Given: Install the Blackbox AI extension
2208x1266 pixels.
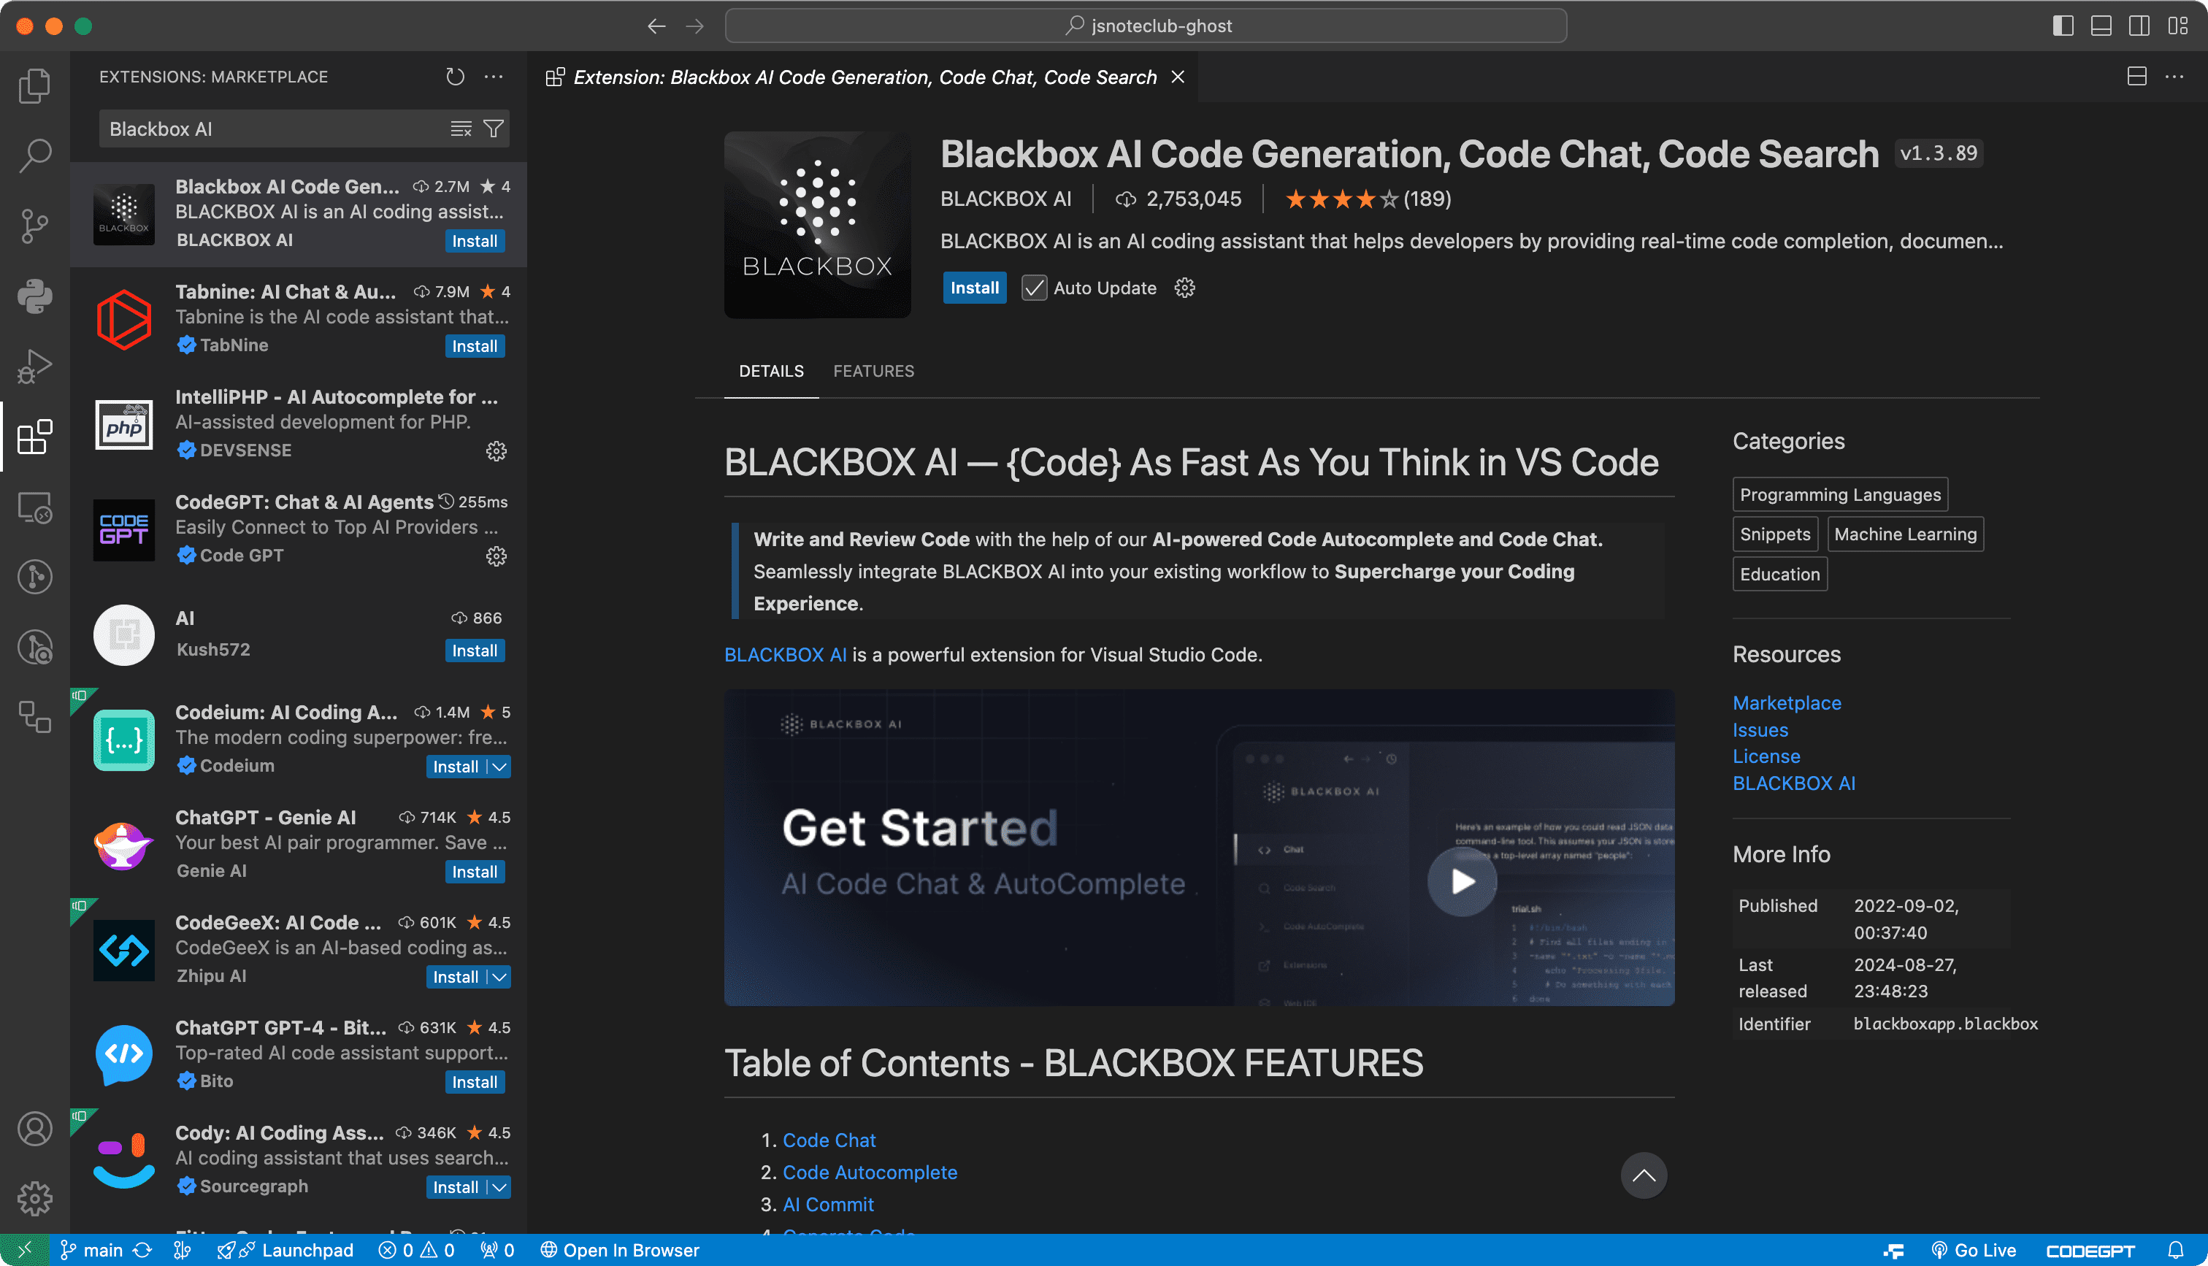Looking at the screenshot, I should pyautogui.click(x=973, y=288).
